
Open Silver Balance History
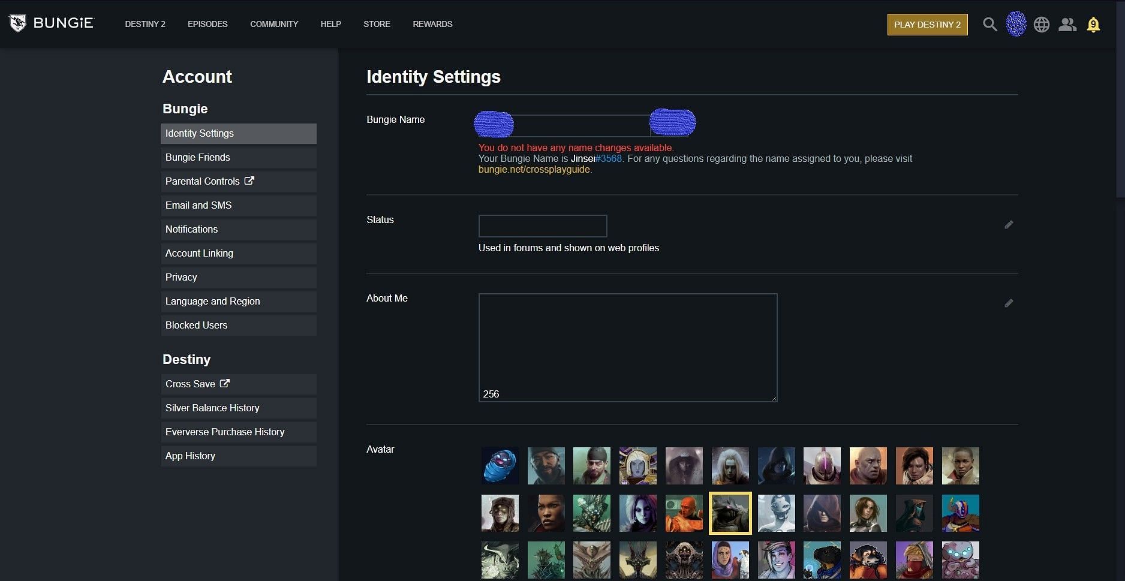239,408
